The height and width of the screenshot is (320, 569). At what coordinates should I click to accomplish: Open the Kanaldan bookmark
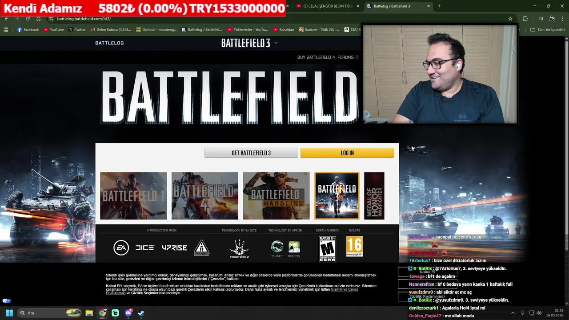(x=283, y=30)
